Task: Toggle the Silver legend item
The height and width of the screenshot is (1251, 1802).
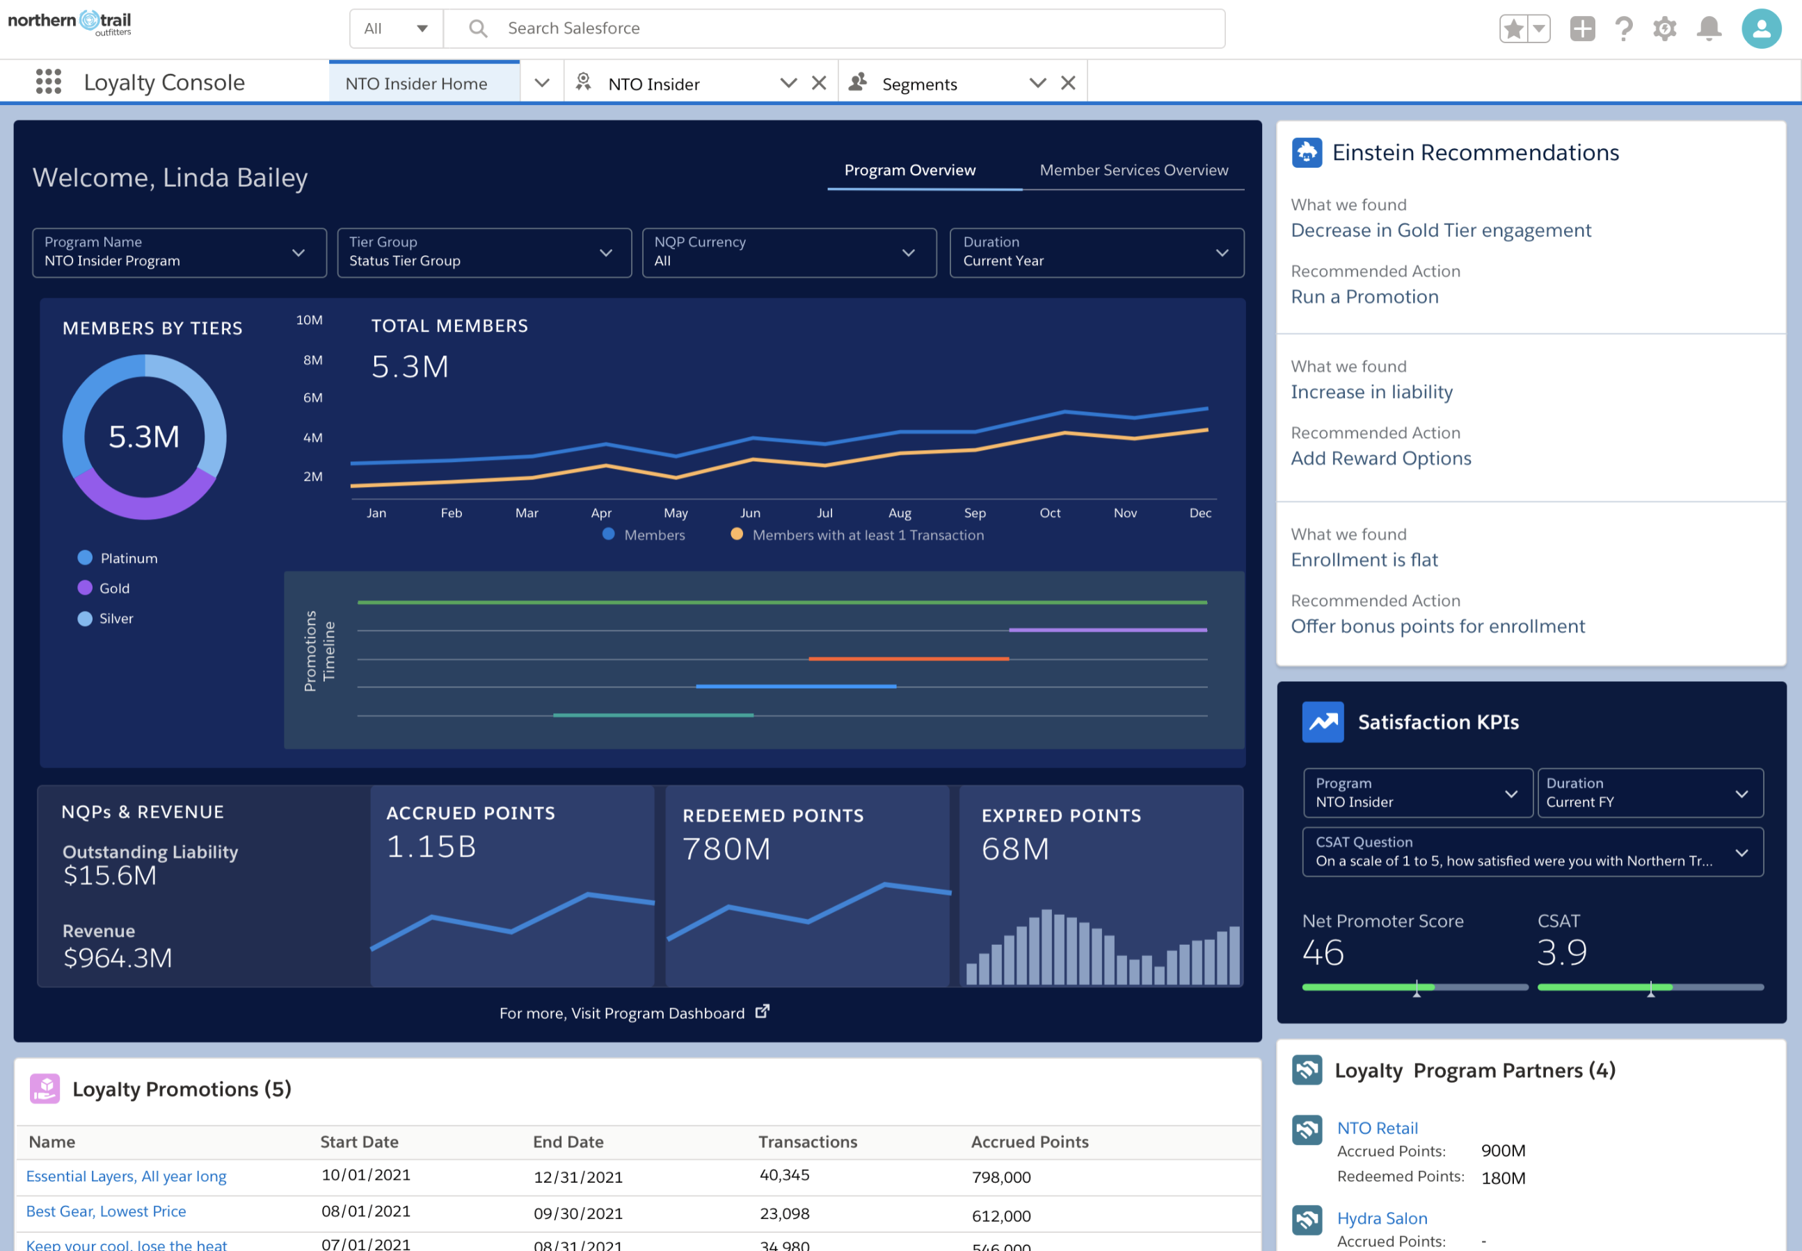Action: [x=105, y=619]
